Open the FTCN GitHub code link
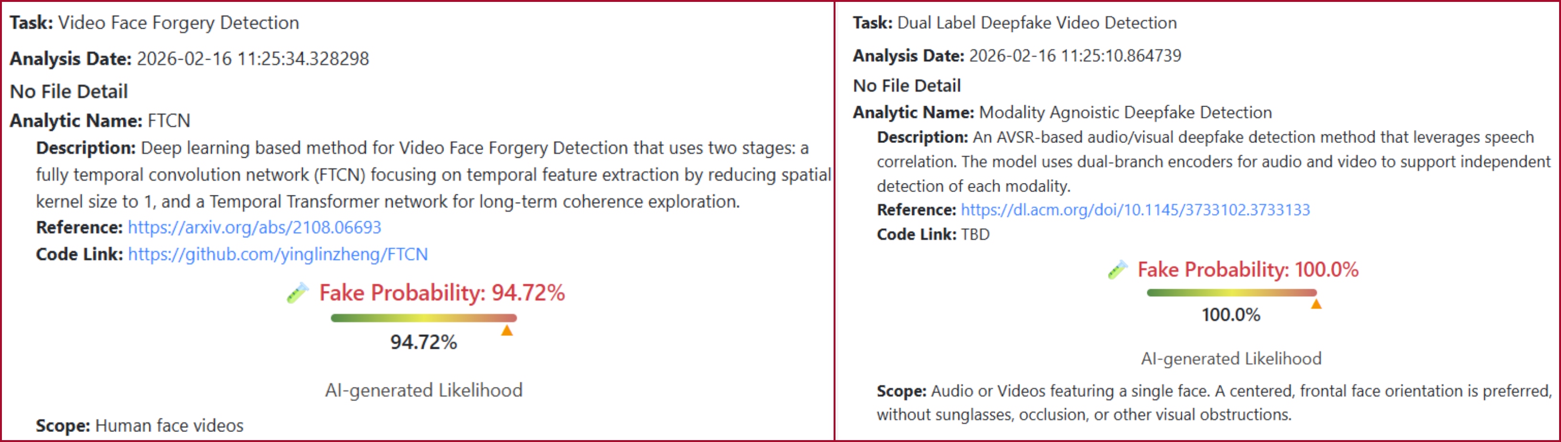Screen dimensions: 1561x442 [x=277, y=254]
